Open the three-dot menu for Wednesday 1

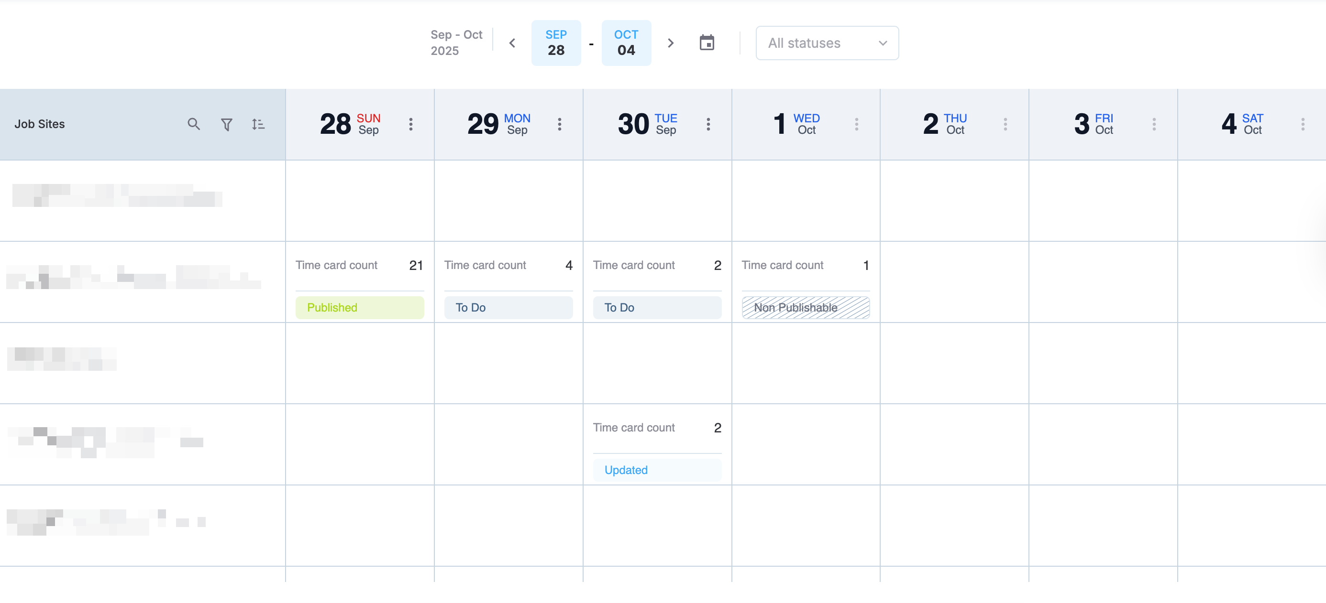(857, 124)
